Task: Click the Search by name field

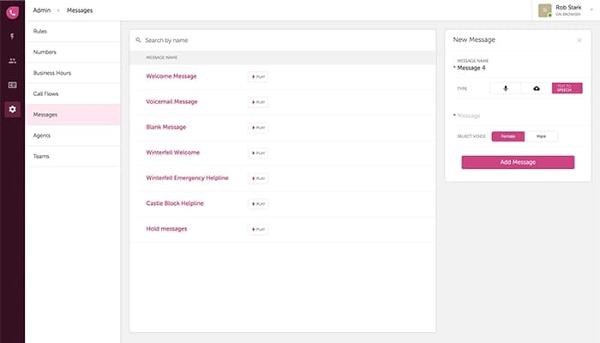Action: click(283, 40)
